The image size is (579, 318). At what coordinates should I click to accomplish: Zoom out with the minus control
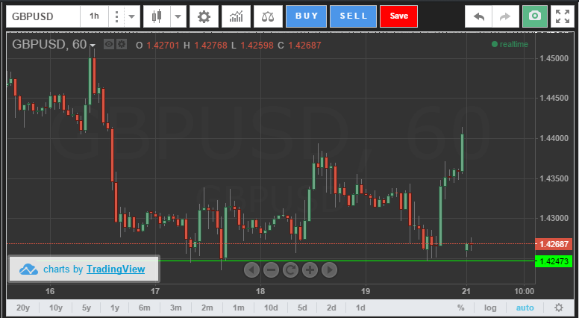coord(271,270)
